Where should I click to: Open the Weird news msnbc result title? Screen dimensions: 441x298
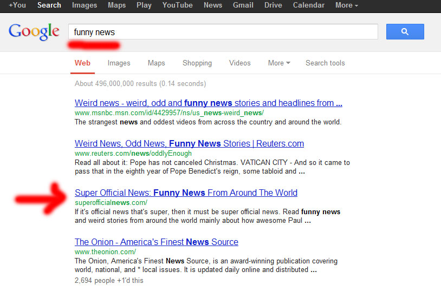[209, 103]
